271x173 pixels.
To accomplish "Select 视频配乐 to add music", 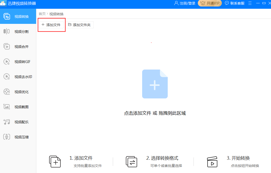I will [18, 122].
